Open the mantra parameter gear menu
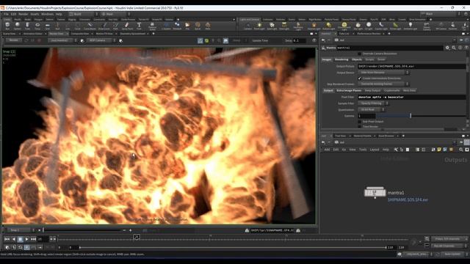Screen dimensions: 470x264 click(447, 48)
